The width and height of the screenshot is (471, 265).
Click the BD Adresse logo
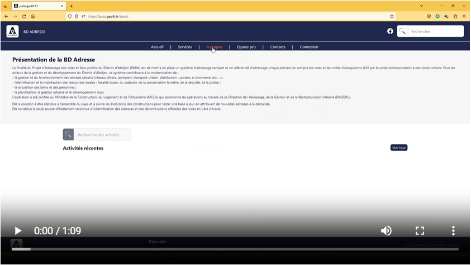point(12,32)
